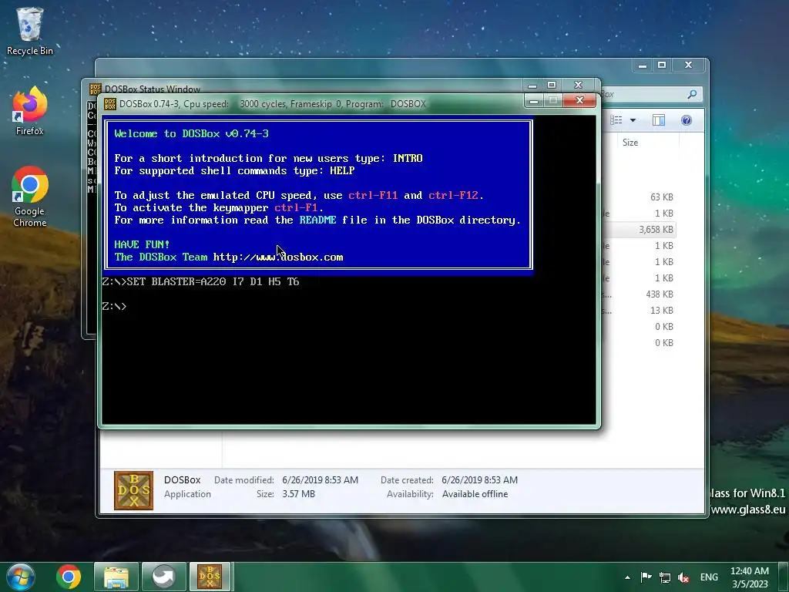Select the file row showing 63 KB

640,197
